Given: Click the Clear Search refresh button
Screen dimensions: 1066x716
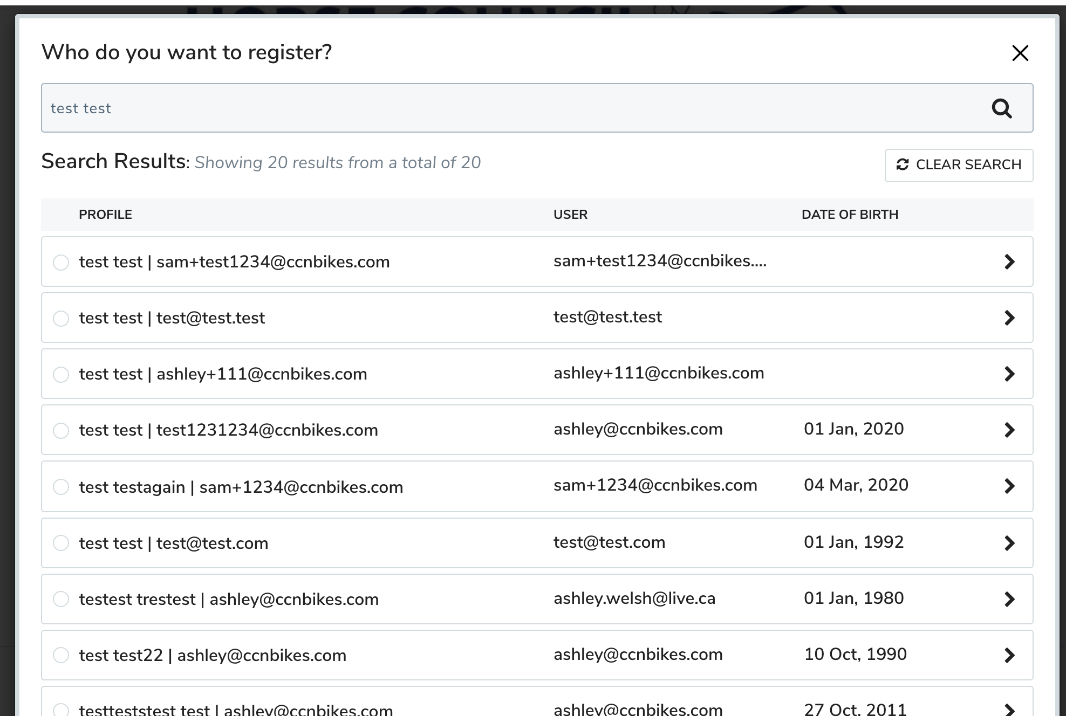Looking at the screenshot, I should [959, 165].
